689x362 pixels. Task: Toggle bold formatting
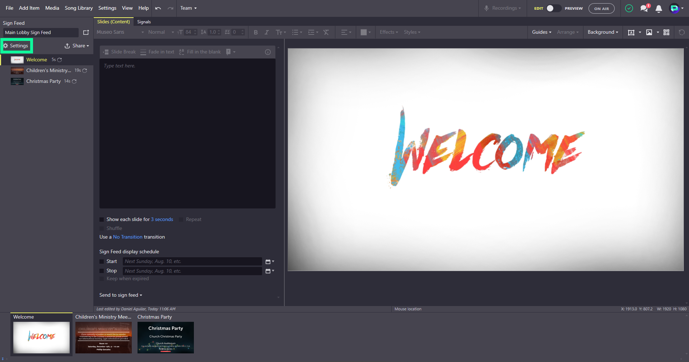point(256,32)
